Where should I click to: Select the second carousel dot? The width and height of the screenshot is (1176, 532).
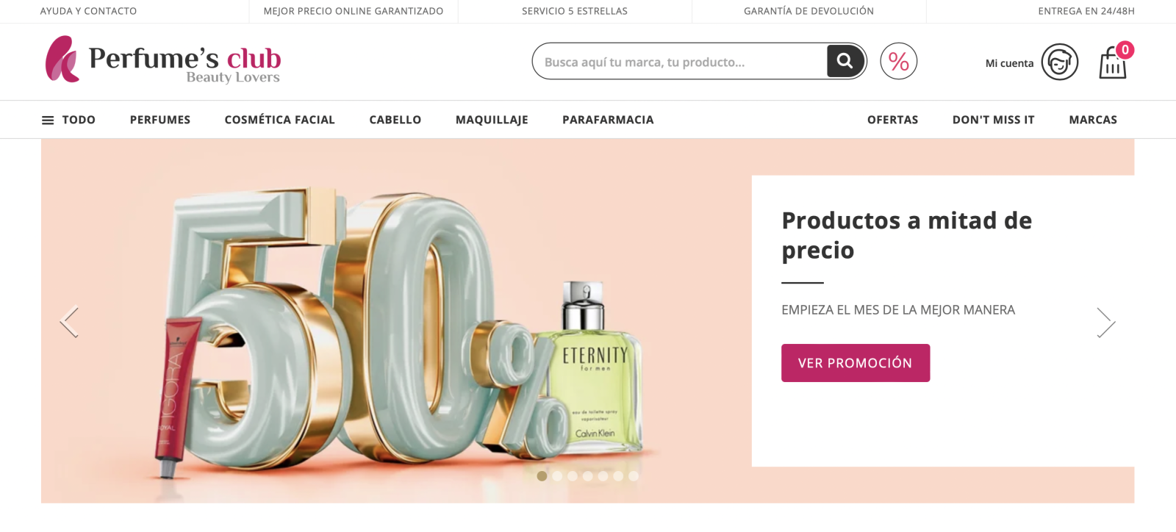[557, 476]
